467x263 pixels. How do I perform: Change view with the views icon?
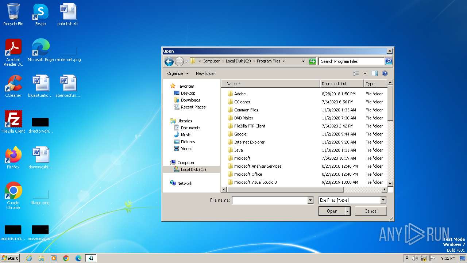(356, 73)
